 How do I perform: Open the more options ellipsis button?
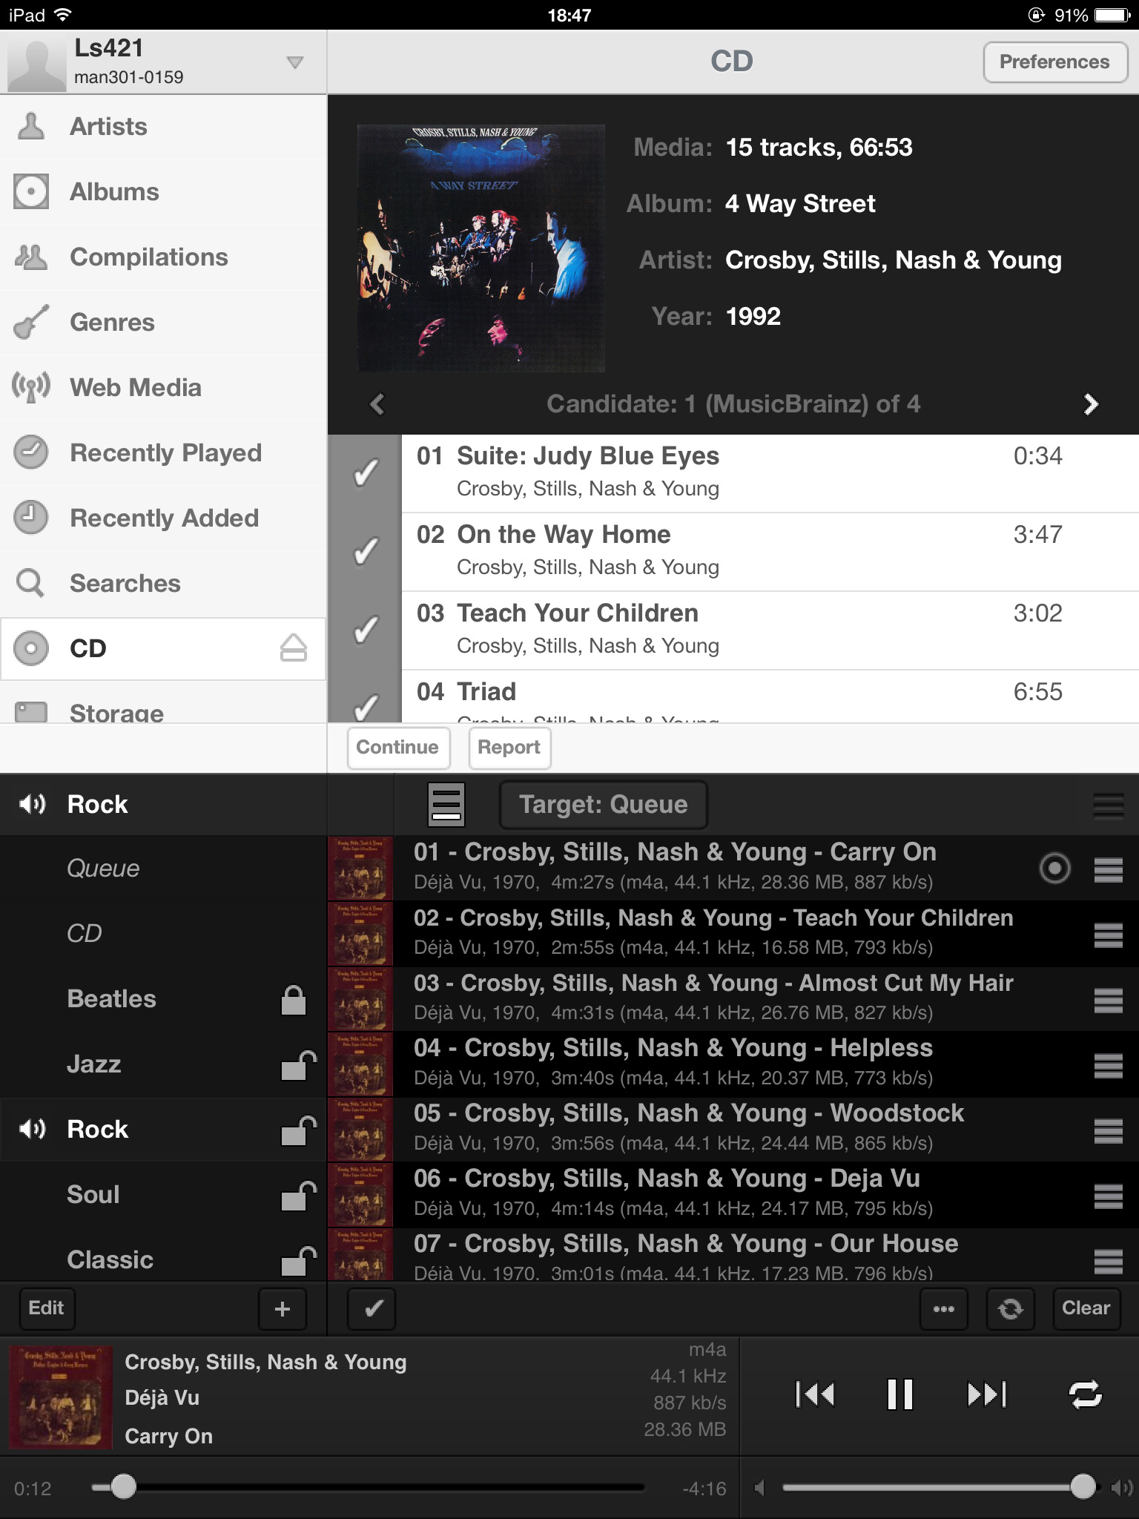coord(943,1309)
